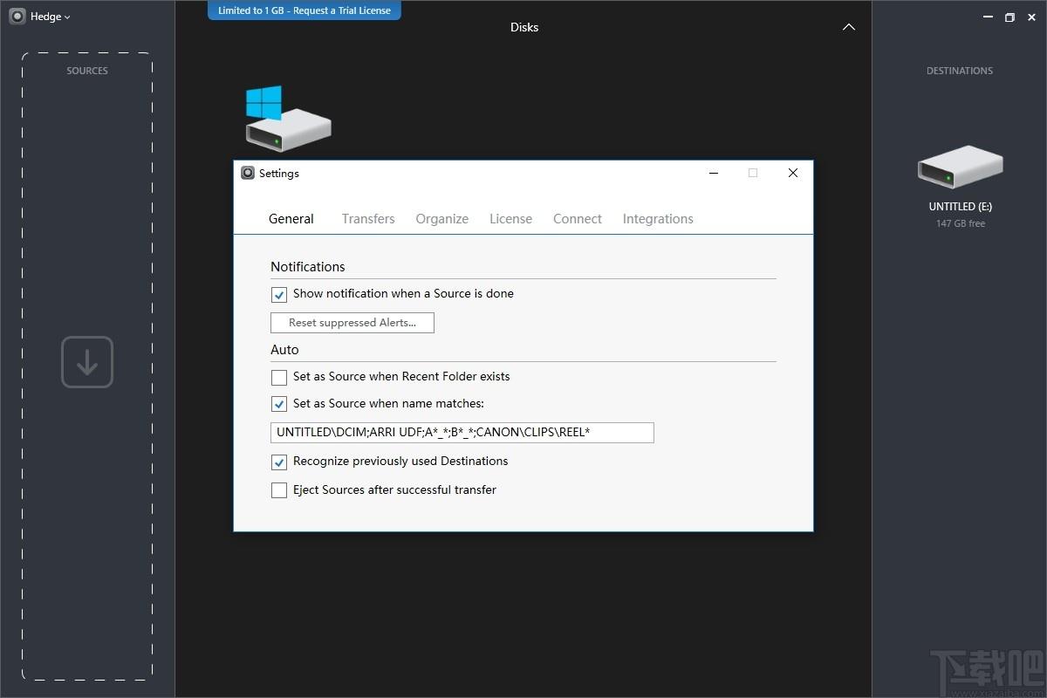Minimize the main Hedge window

[x=987, y=17]
